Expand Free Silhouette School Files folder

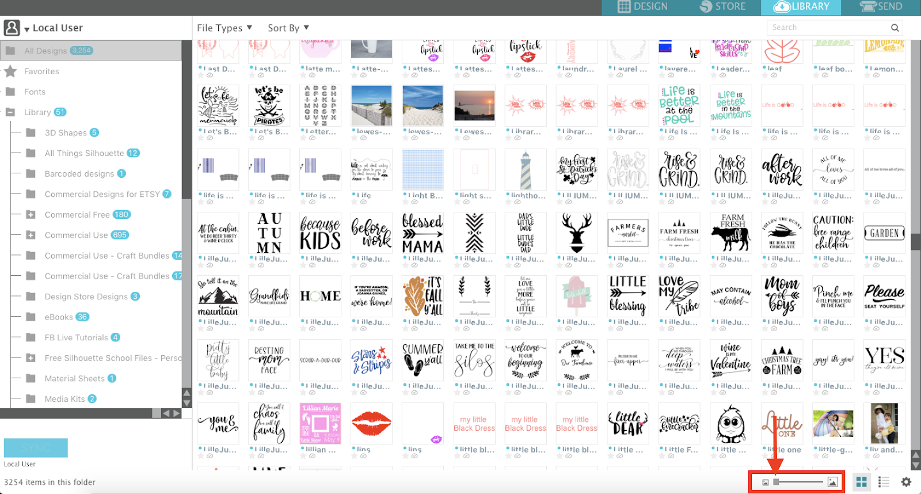pos(31,358)
